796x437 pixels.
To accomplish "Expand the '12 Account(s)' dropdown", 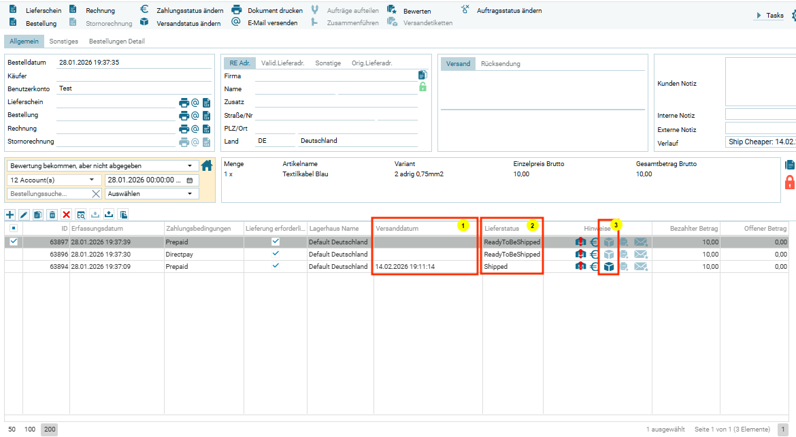I will [x=53, y=180].
